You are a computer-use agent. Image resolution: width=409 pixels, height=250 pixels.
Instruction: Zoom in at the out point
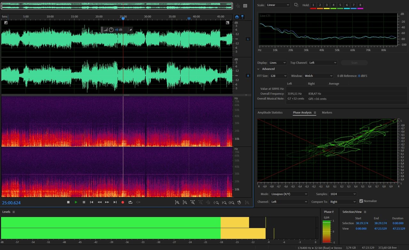[x=224, y=202]
